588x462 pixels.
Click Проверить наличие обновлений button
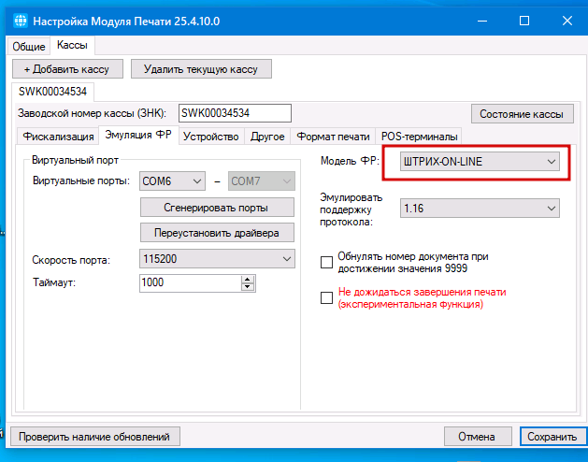(x=94, y=437)
